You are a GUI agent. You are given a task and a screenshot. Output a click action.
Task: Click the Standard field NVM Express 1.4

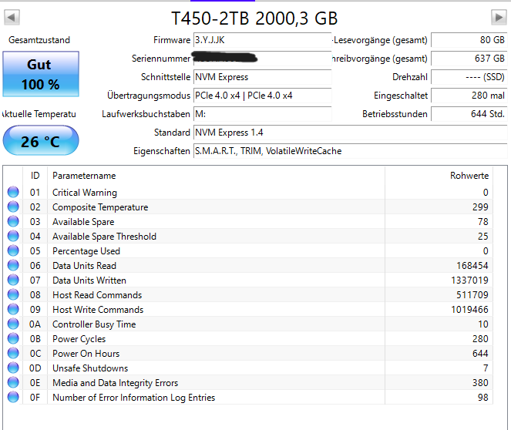click(x=351, y=133)
